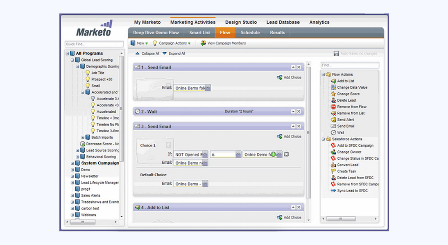Expand the Batch Imports tree node
The width and height of the screenshot is (448, 245).
click(x=83, y=137)
